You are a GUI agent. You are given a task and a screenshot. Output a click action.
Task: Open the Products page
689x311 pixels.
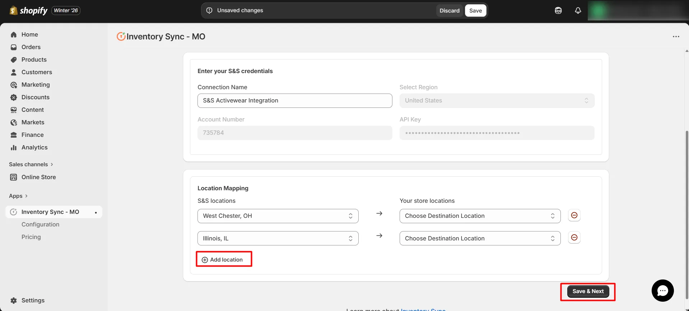pos(34,59)
